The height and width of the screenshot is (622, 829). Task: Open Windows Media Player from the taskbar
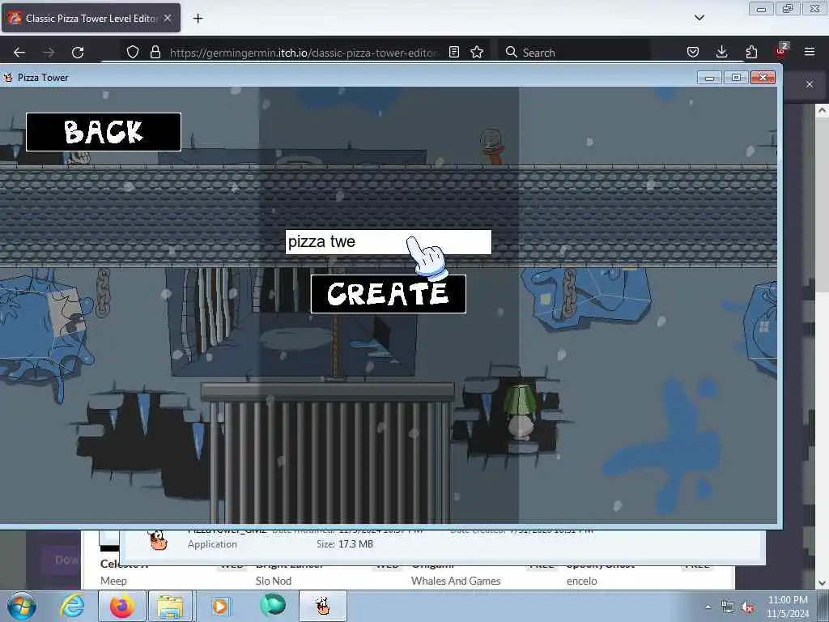tap(220, 606)
